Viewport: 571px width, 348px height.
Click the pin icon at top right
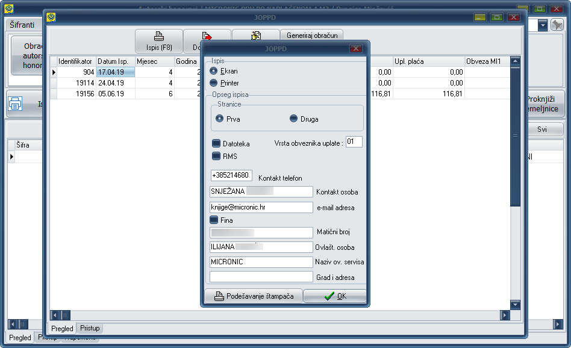coord(557,25)
